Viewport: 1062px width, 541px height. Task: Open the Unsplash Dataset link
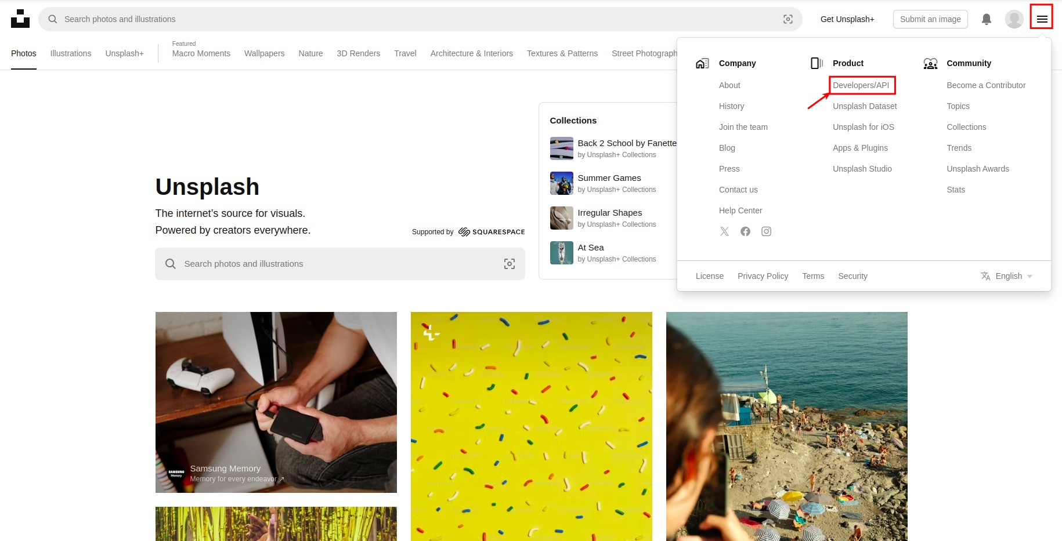[865, 106]
